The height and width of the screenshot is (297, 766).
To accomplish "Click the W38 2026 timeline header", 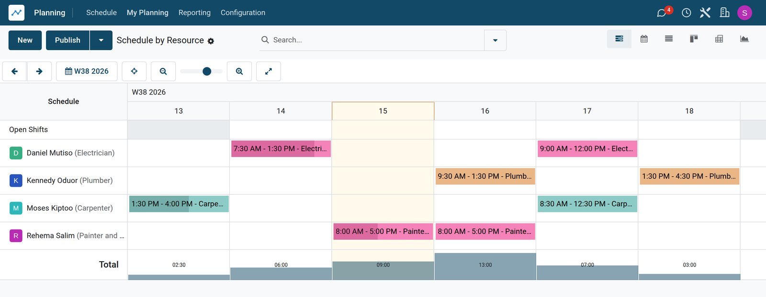I will (x=149, y=92).
